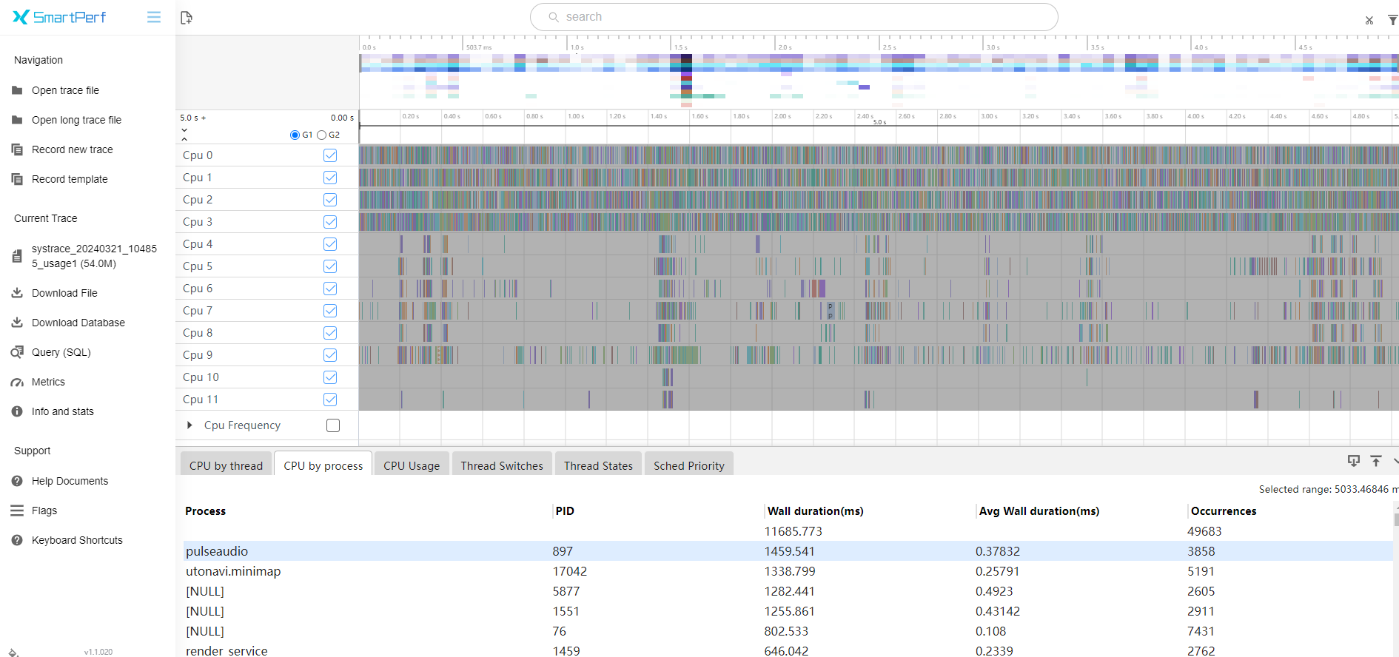Select the G2 radio button

[x=321, y=135]
